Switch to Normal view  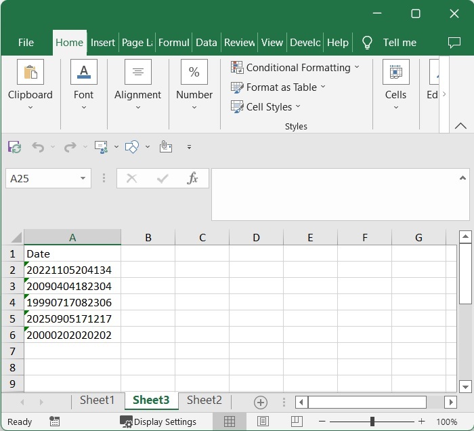230,422
